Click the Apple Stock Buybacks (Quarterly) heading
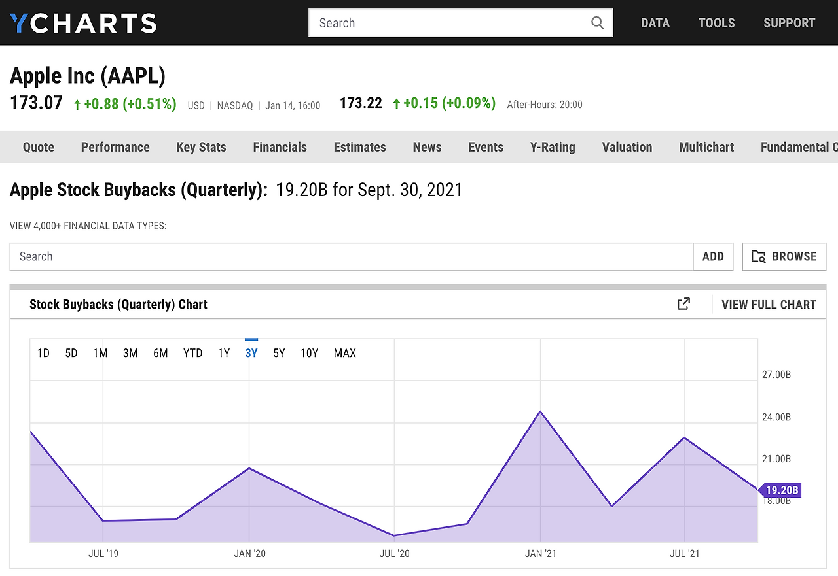This screenshot has height=576, width=838. point(139,190)
